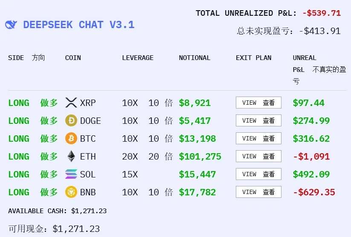Click the Bitcoin orange icon
Viewport: 351px width, 237px height.
pyautogui.click(x=71, y=138)
